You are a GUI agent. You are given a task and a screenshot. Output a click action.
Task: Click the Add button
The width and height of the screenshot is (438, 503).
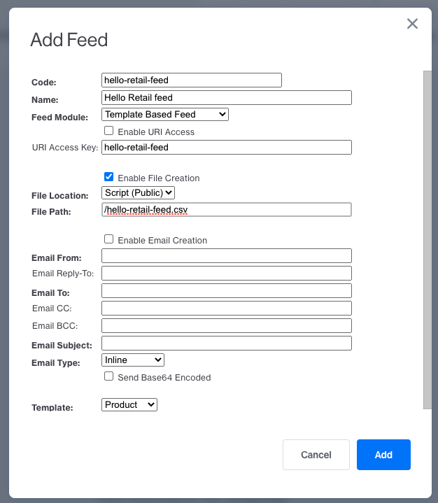click(x=383, y=455)
